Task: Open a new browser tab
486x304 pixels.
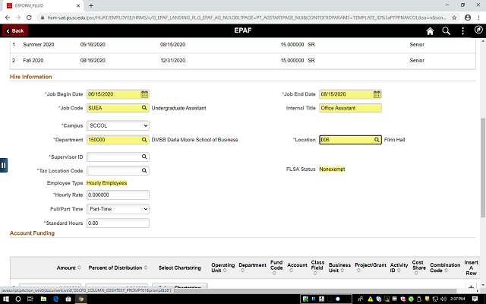Action: tap(91, 5)
